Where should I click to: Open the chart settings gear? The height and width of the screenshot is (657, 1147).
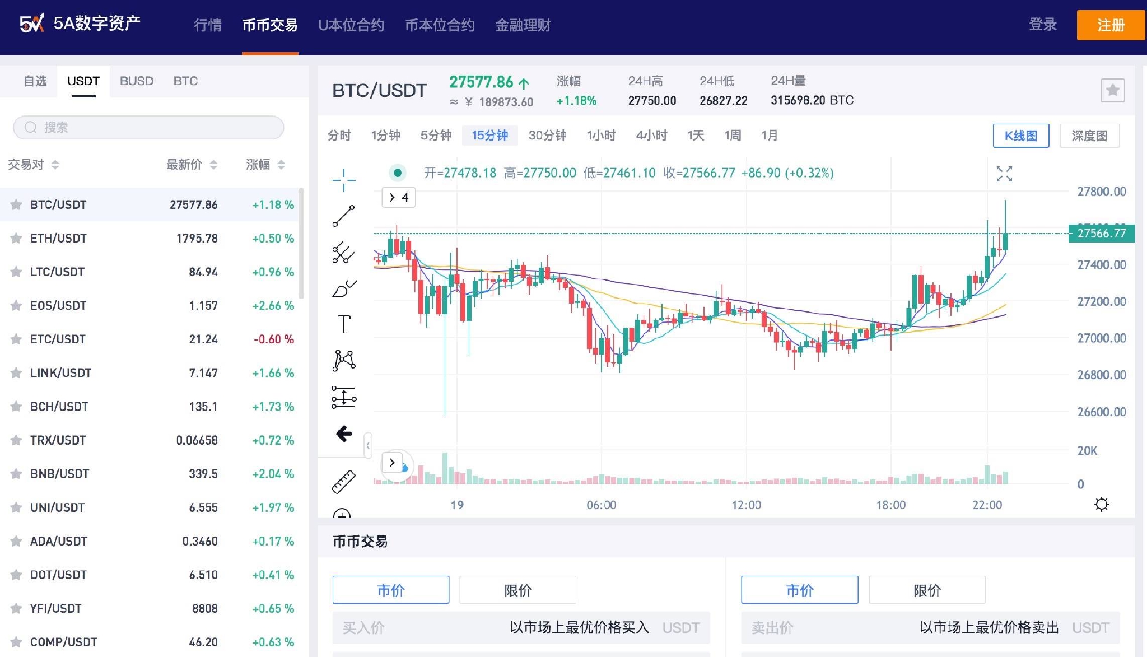pyautogui.click(x=1101, y=504)
